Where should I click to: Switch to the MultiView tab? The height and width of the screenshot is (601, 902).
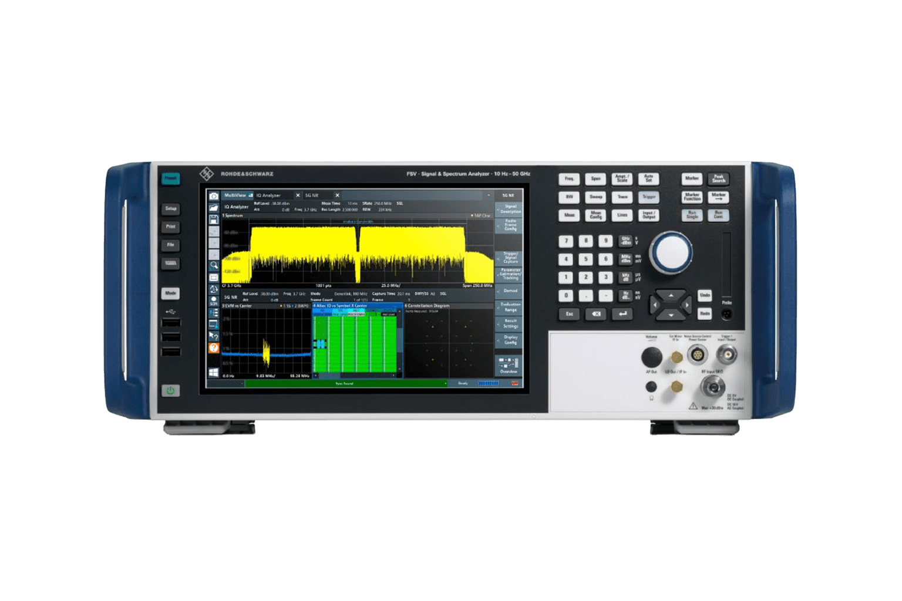(236, 195)
